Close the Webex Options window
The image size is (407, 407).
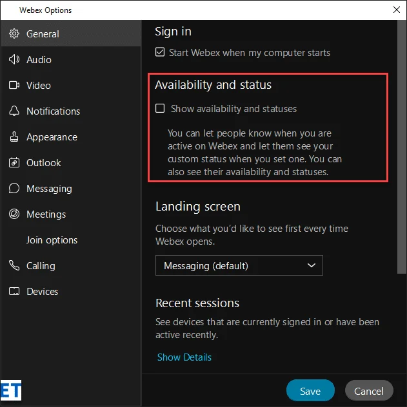click(x=396, y=10)
